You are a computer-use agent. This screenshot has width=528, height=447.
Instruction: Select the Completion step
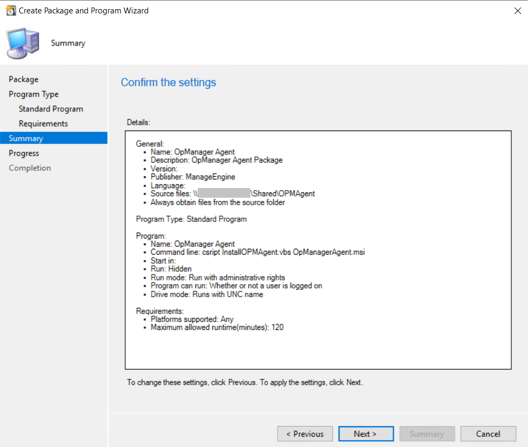pyautogui.click(x=30, y=168)
